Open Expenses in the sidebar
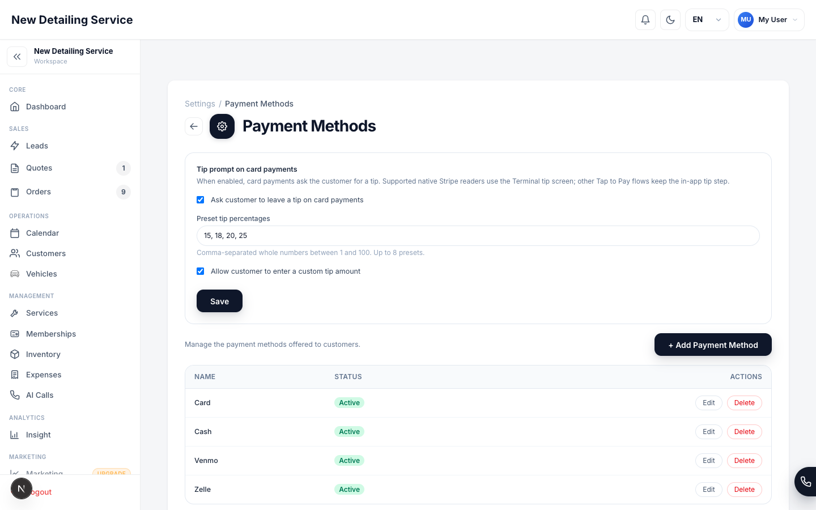Screen dimensions: 816x510 (70, 375)
